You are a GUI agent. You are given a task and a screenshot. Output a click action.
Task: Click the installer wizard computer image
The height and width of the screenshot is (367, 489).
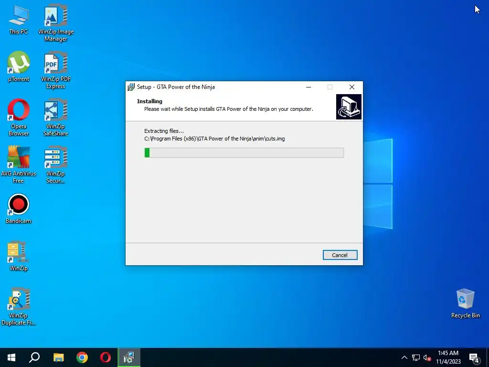tap(349, 107)
